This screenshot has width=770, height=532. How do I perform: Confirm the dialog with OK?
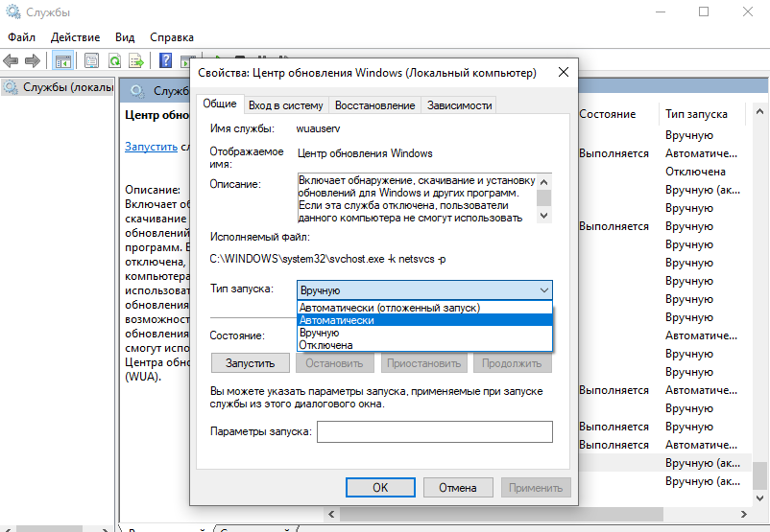pos(380,487)
